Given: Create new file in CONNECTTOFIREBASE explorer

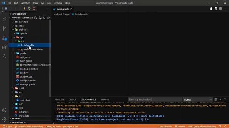Looking at the screenshot, I should (x=36, y=18).
